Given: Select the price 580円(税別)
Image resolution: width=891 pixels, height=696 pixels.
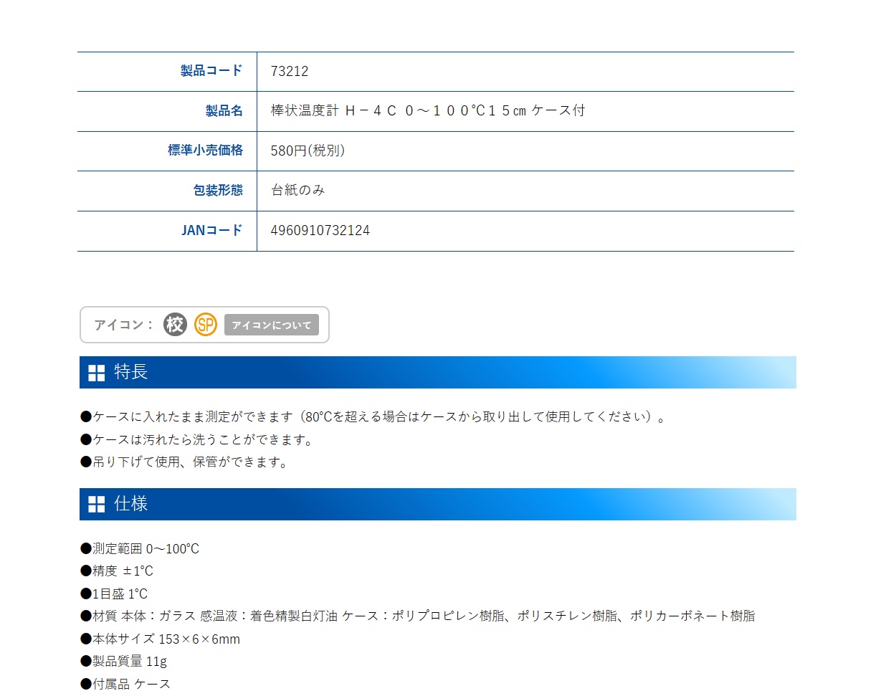Looking at the screenshot, I should (x=308, y=151).
